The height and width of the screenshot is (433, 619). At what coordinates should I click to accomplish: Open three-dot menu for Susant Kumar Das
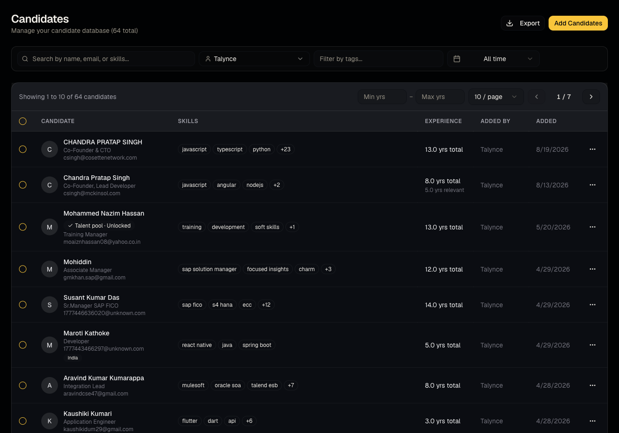592,305
